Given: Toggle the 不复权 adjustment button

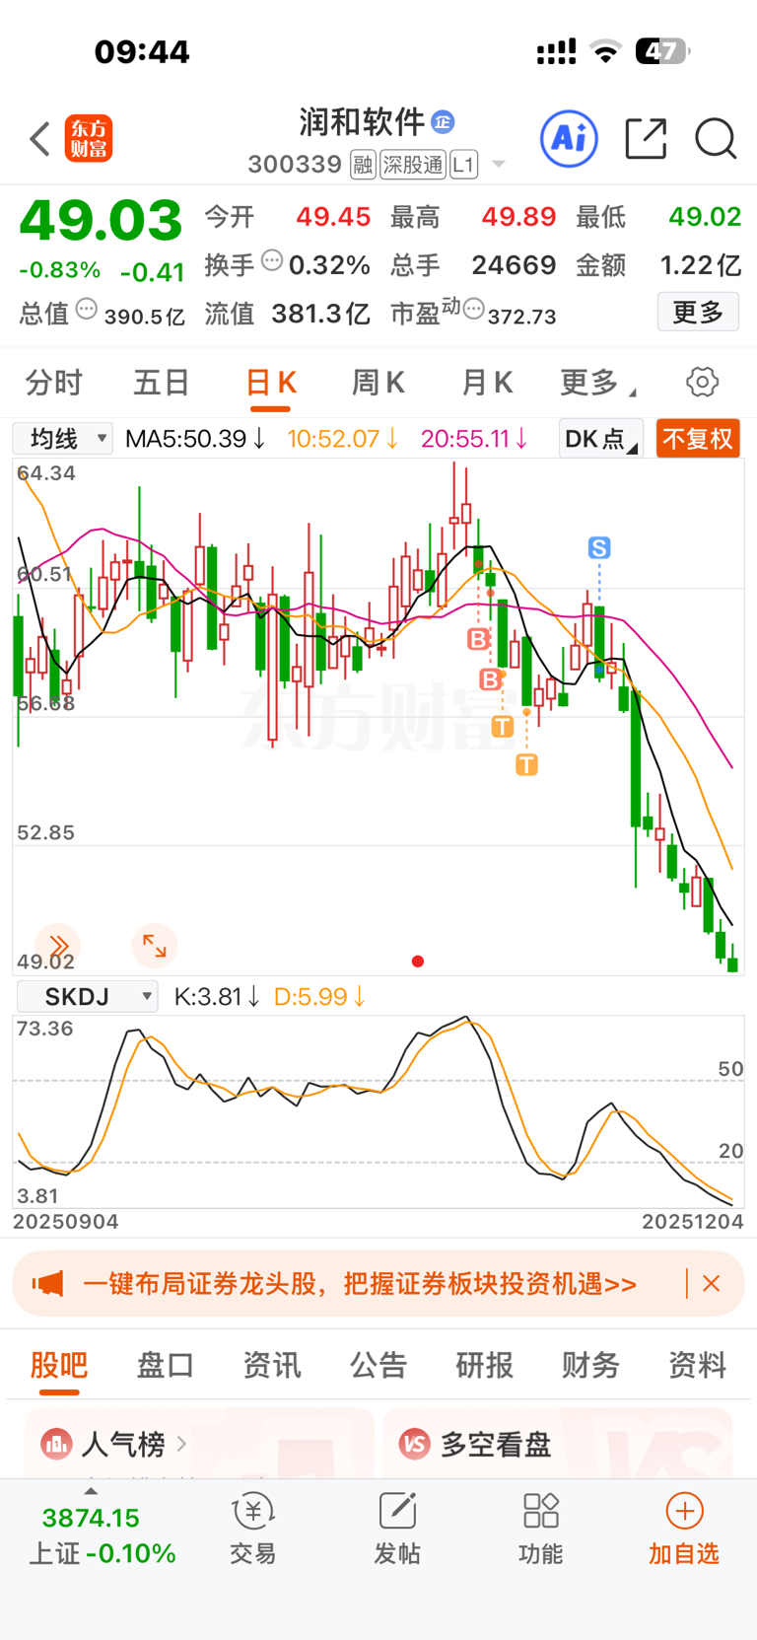Looking at the screenshot, I should pos(698,439).
